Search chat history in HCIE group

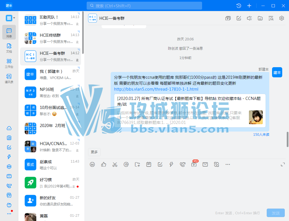[271, 18]
